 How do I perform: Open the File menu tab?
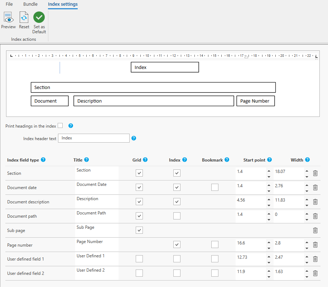[x=9, y=4]
